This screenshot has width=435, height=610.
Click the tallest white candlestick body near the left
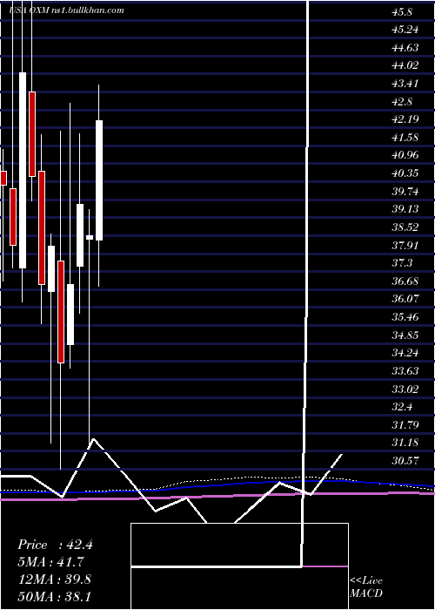coord(23,170)
